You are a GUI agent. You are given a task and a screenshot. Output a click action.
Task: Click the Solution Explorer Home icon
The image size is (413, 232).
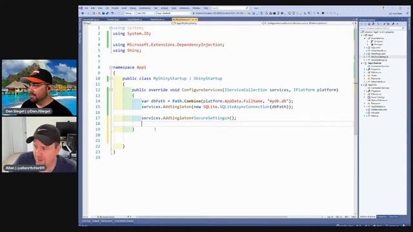click(369, 24)
